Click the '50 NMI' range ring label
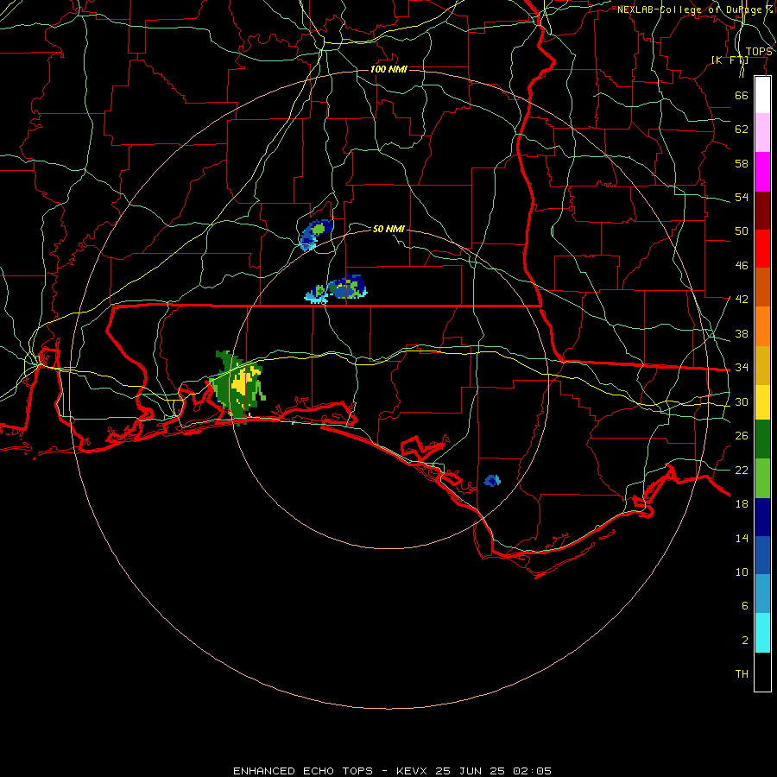Viewport: 777px width, 777px height. tap(388, 229)
